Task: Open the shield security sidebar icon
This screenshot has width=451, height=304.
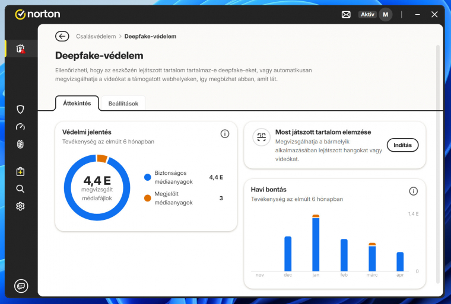Action: coord(20,109)
